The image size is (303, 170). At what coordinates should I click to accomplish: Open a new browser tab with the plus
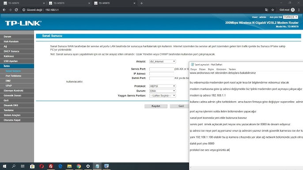tap(142, 3)
